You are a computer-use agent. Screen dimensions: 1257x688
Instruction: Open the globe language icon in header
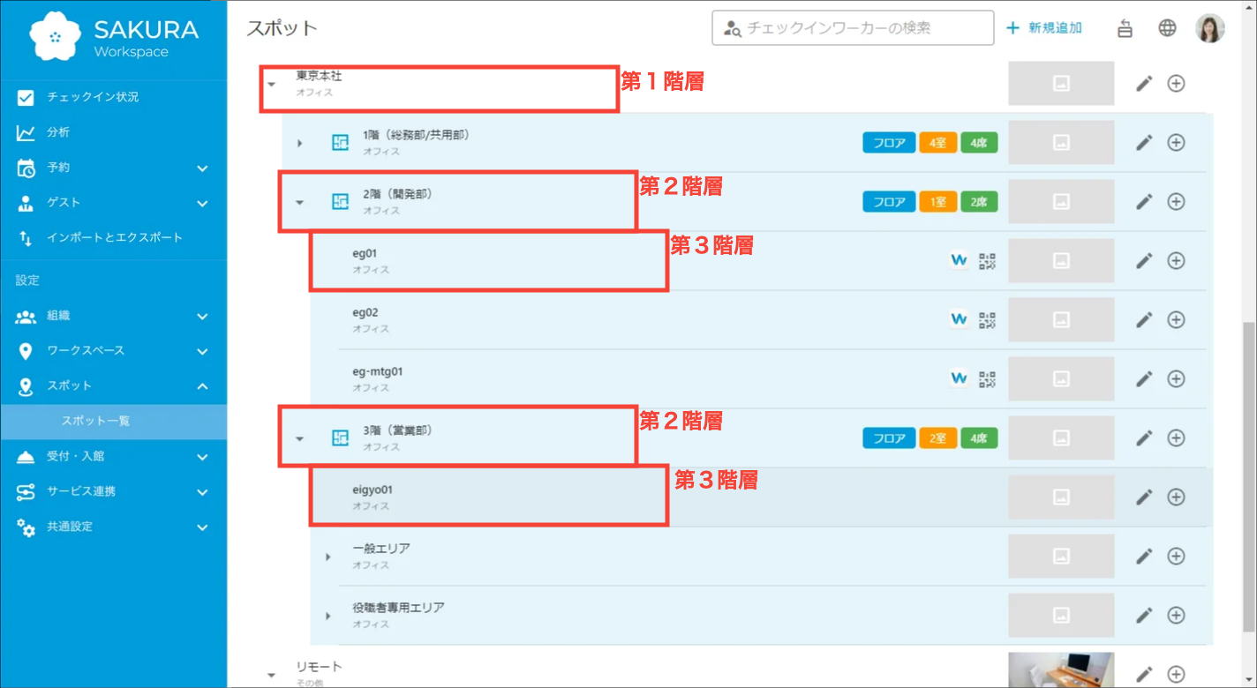[1167, 28]
